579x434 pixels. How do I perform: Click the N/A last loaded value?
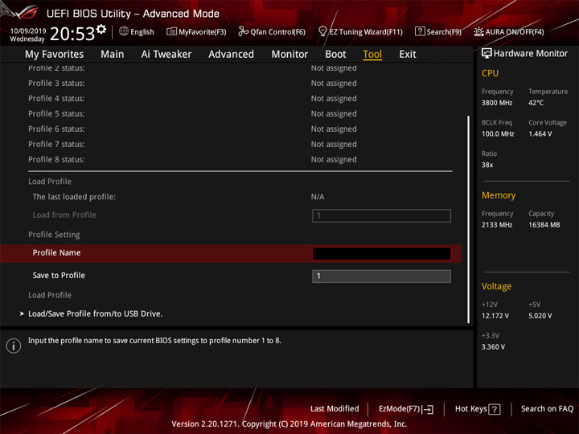pyautogui.click(x=318, y=197)
